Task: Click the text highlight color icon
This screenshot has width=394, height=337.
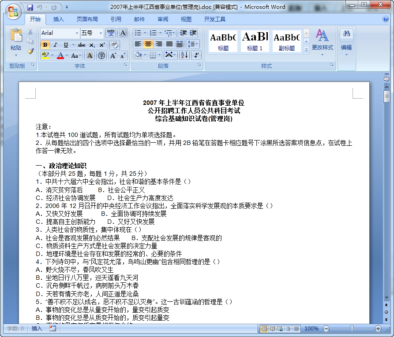Action: click(x=45, y=55)
